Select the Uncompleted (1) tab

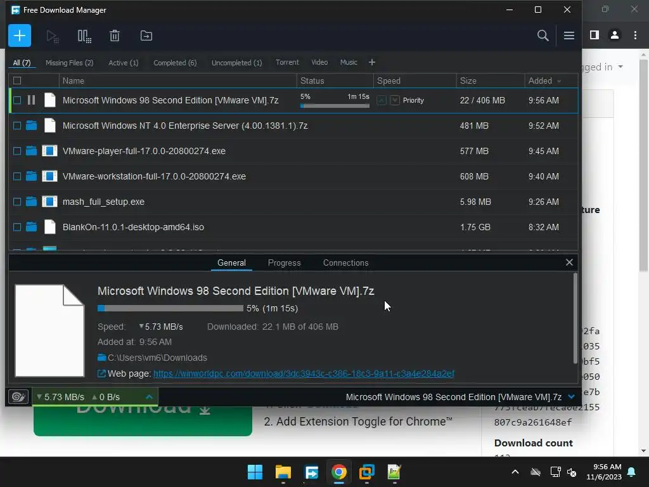[237, 63]
